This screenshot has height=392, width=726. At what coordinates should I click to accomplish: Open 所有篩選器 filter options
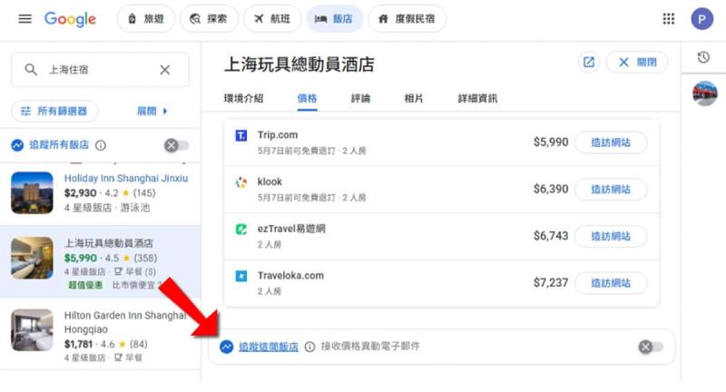tap(54, 111)
